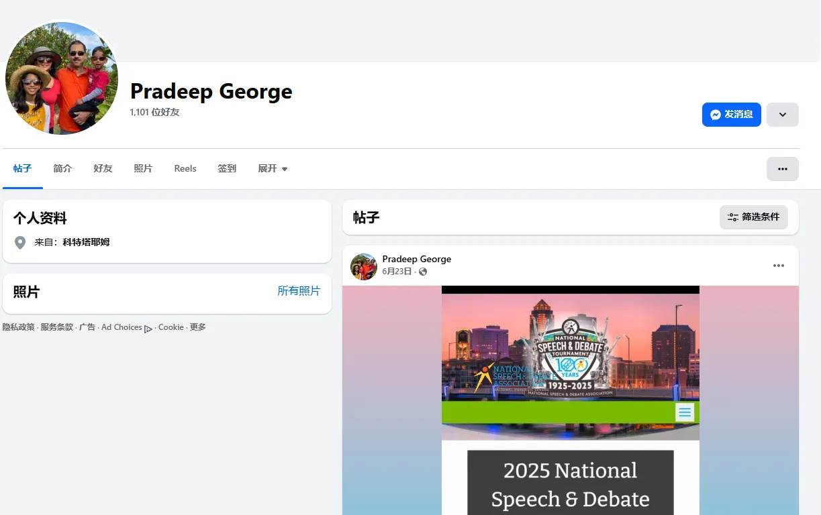Open the 签到 tab
Screen dimensions: 821x515
tap(227, 168)
